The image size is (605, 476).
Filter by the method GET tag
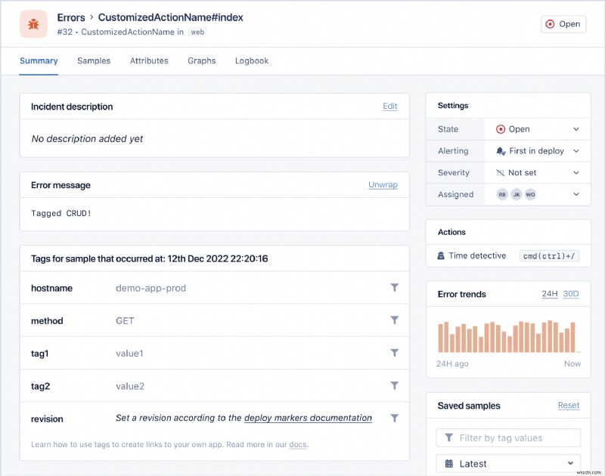coord(394,320)
